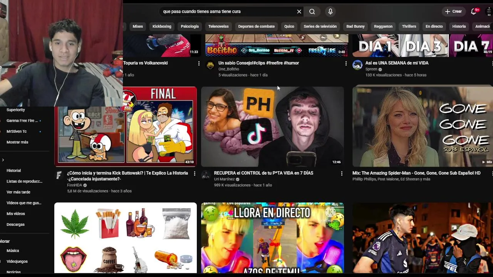Open Ver más tarde in sidebar
This screenshot has width=493, height=277.
tap(18, 192)
